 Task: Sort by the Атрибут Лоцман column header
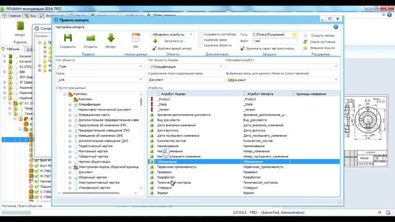173,94
